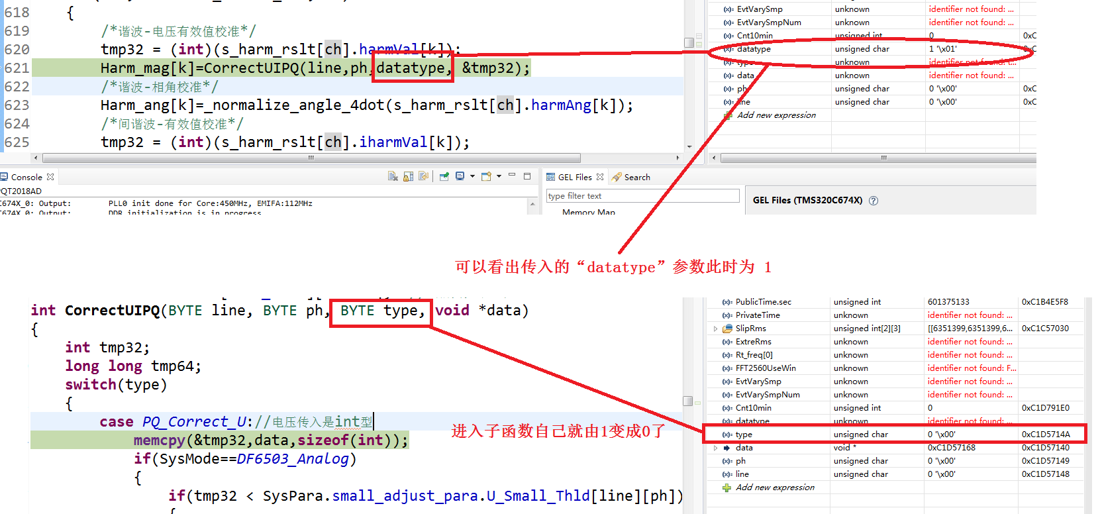Toggle Scroll Lock in the Console toolbar
This screenshot has width=1102, height=514.
[x=408, y=176]
